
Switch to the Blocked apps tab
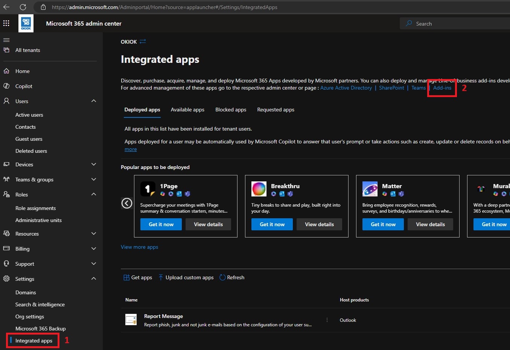tap(231, 110)
